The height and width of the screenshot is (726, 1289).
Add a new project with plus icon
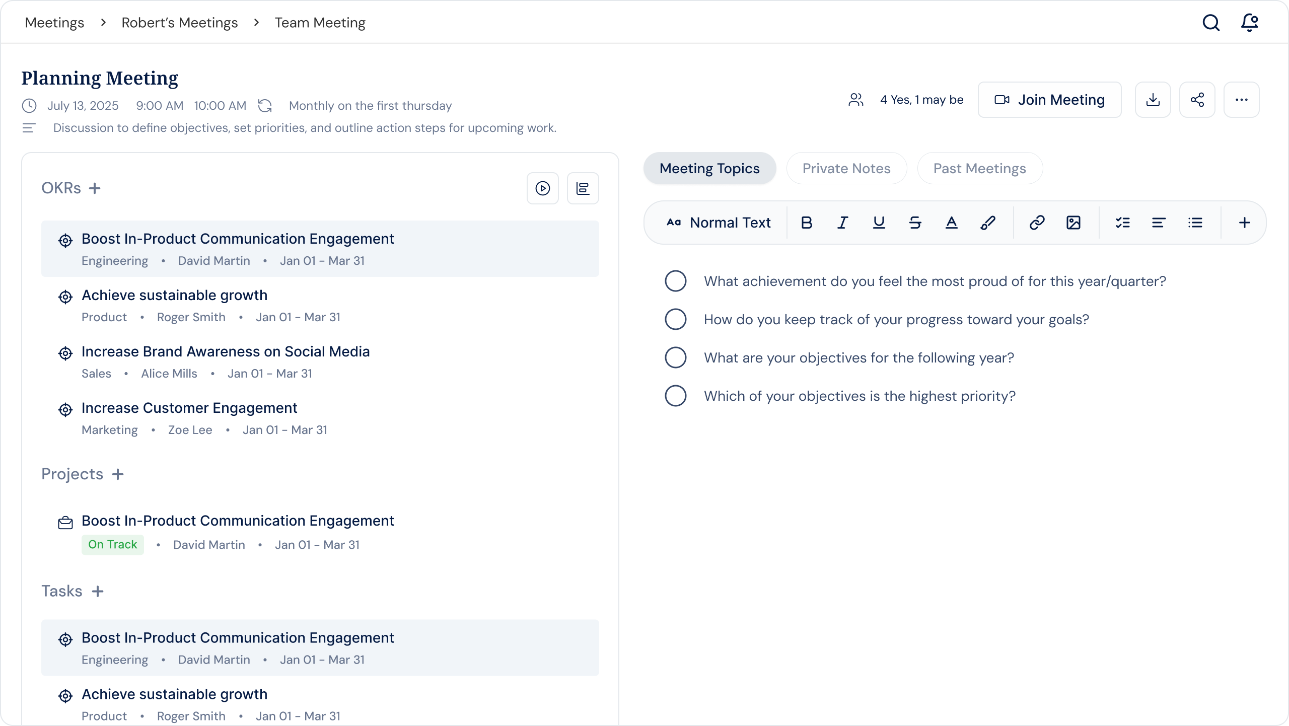point(118,474)
